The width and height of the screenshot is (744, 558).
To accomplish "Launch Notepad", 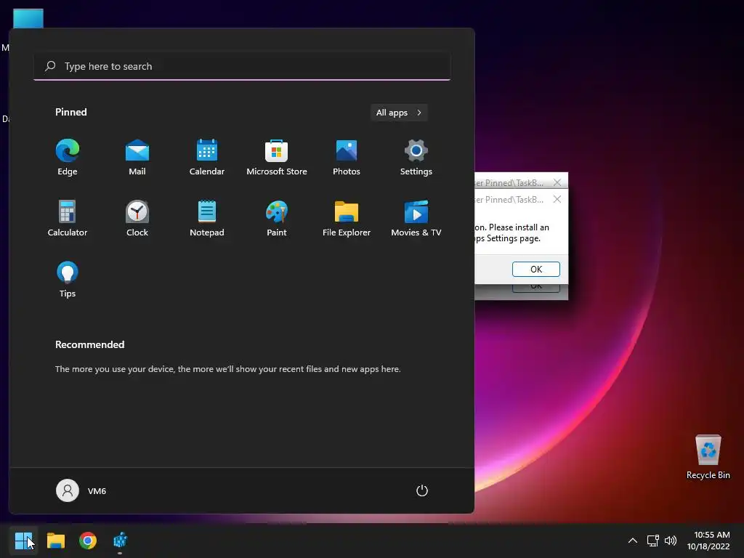I will pos(207,218).
